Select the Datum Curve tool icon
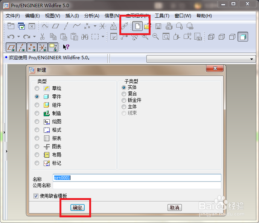The height and width of the screenshot is (223, 259). pyautogui.click(x=77, y=26)
